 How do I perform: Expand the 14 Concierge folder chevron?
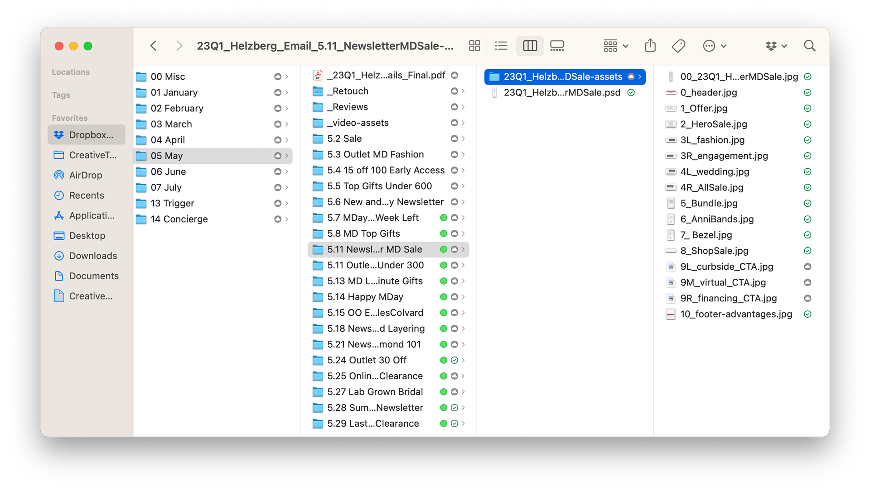click(286, 219)
